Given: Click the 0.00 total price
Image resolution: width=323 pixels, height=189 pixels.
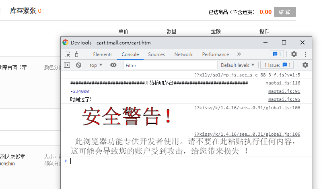Looking at the screenshot, I should tap(265, 12).
